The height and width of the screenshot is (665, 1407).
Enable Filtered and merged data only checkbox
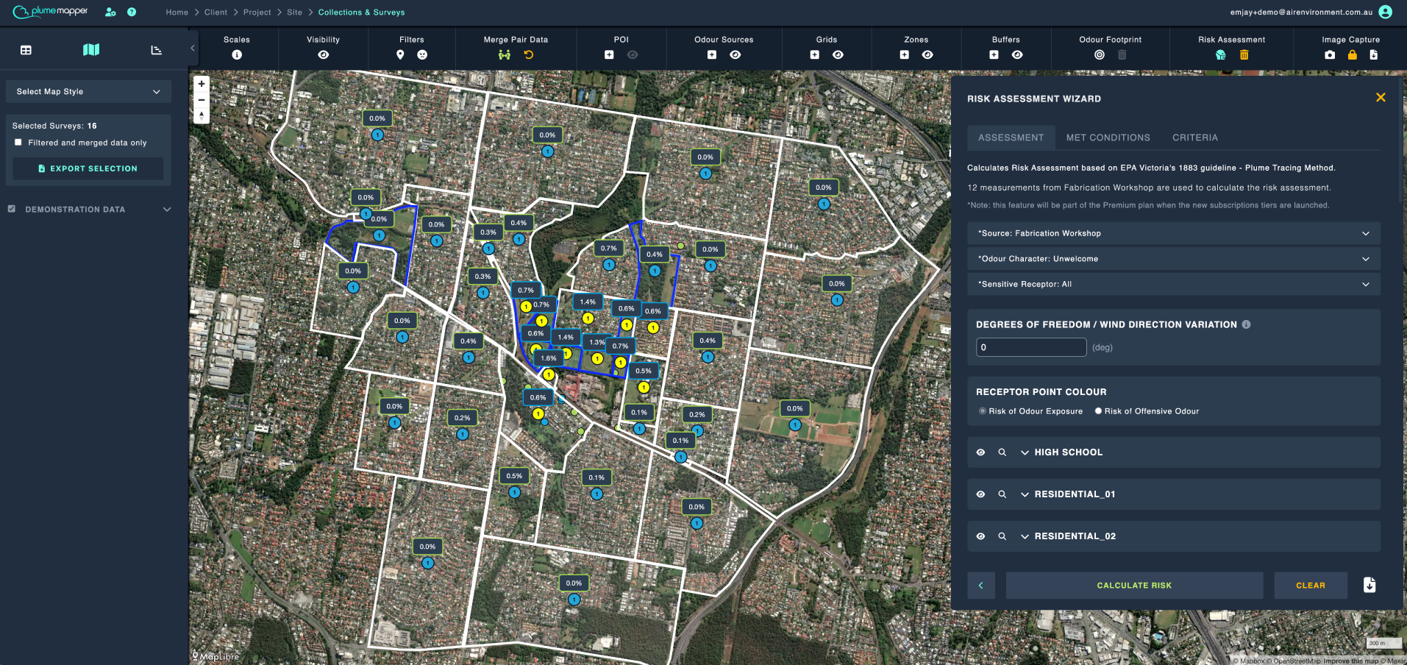point(18,143)
